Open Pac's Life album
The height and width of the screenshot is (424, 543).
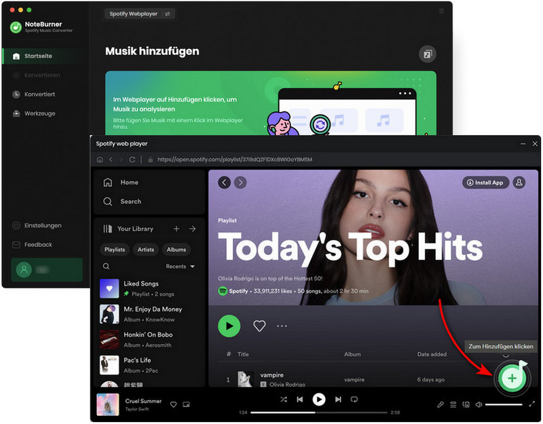(149, 365)
